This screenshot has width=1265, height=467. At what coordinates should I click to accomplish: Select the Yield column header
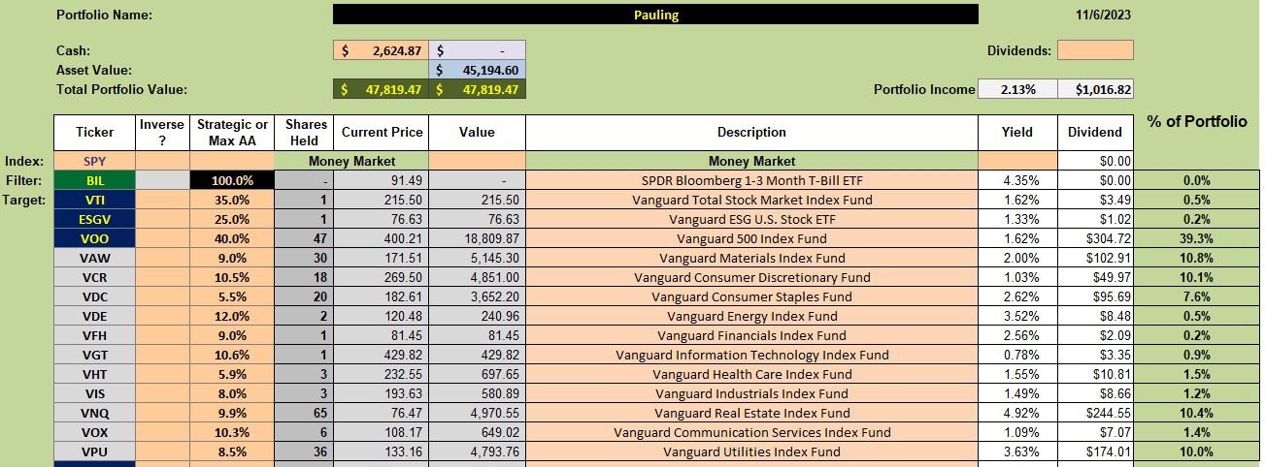point(1017,132)
